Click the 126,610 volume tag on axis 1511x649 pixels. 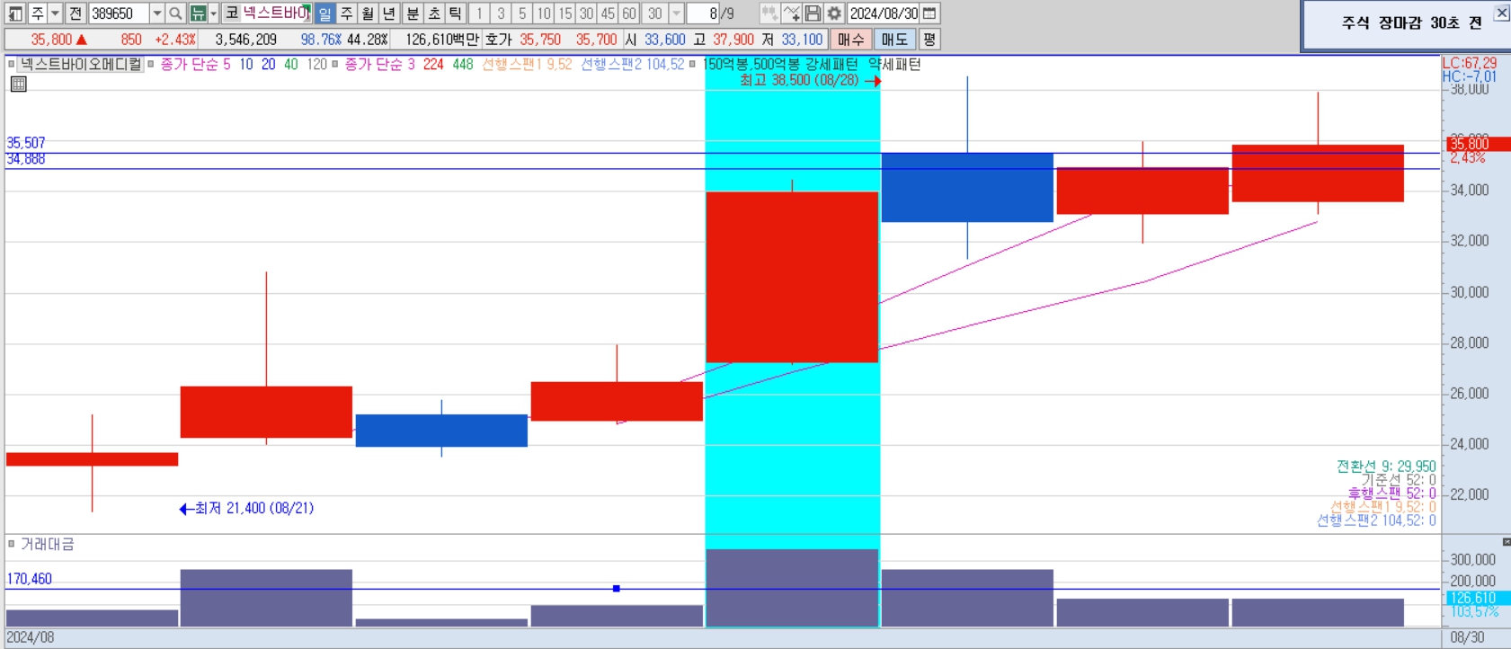pyautogui.click(x=1478, y=598)
